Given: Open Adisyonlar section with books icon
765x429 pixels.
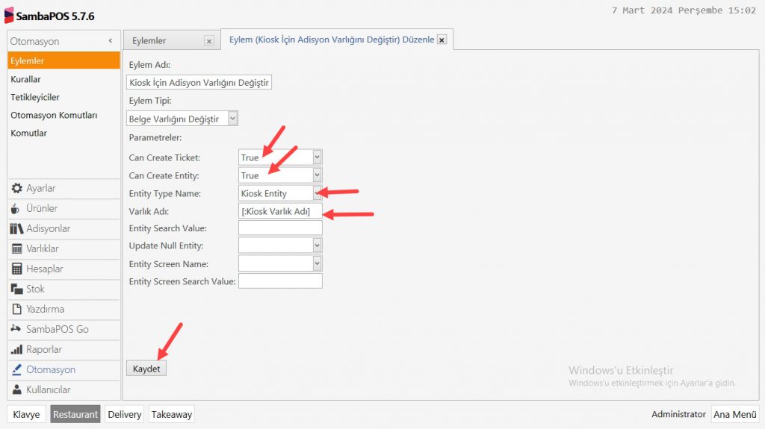Looking at the screenshot, I should (17, 229).
